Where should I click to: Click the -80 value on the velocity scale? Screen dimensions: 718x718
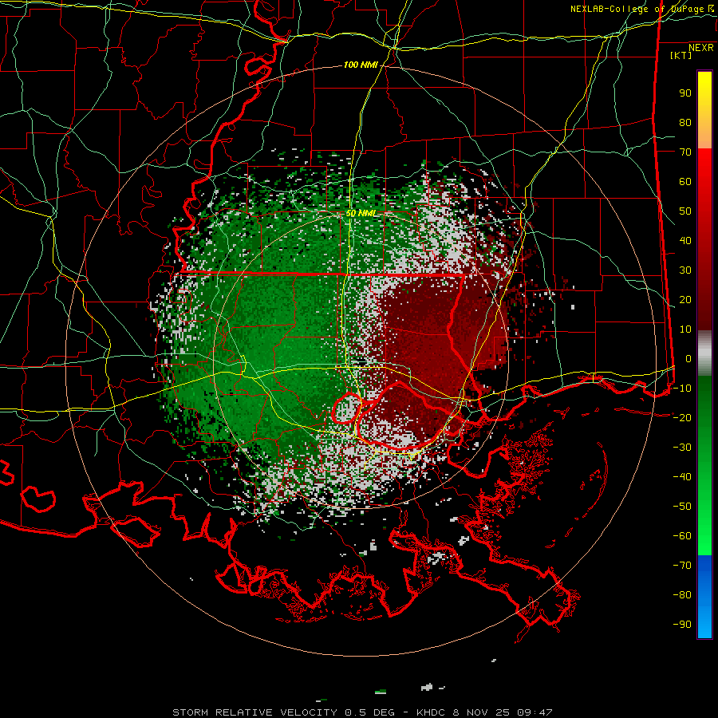(x=682, y=595)
